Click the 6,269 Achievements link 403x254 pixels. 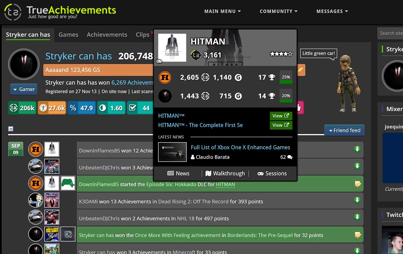(132, 83)
